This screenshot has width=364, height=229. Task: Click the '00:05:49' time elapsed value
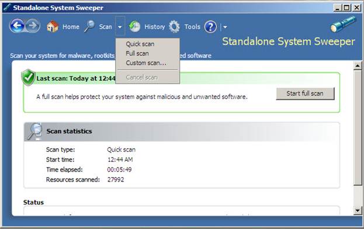(x=119, y=170)
